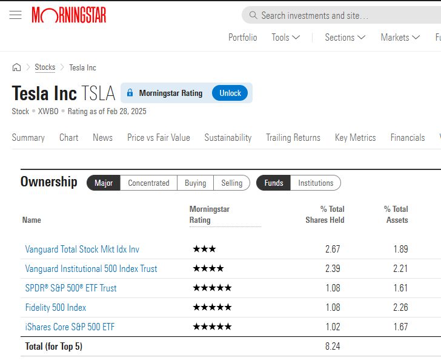Select the Concentrated ownership toggle
The image size is (441, 360).
point(149,183)
